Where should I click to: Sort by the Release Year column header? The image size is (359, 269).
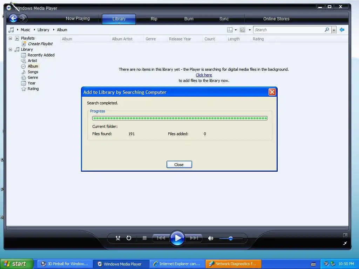pyautogui.click(x=185, y=39)
